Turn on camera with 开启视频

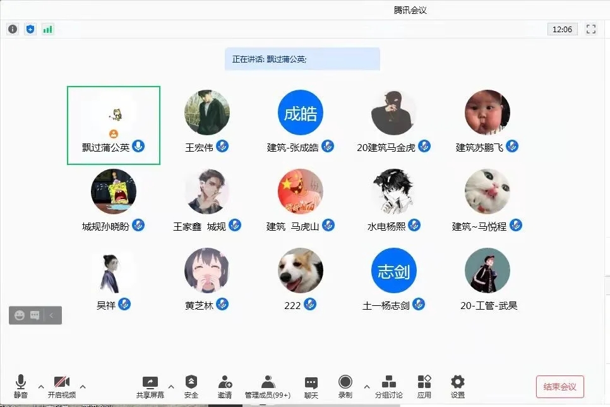[62, 386]
